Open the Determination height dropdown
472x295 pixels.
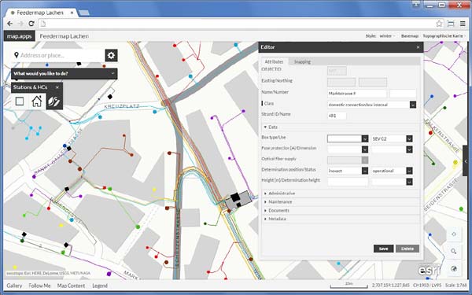pyautogui.click(x=409, y=182)
